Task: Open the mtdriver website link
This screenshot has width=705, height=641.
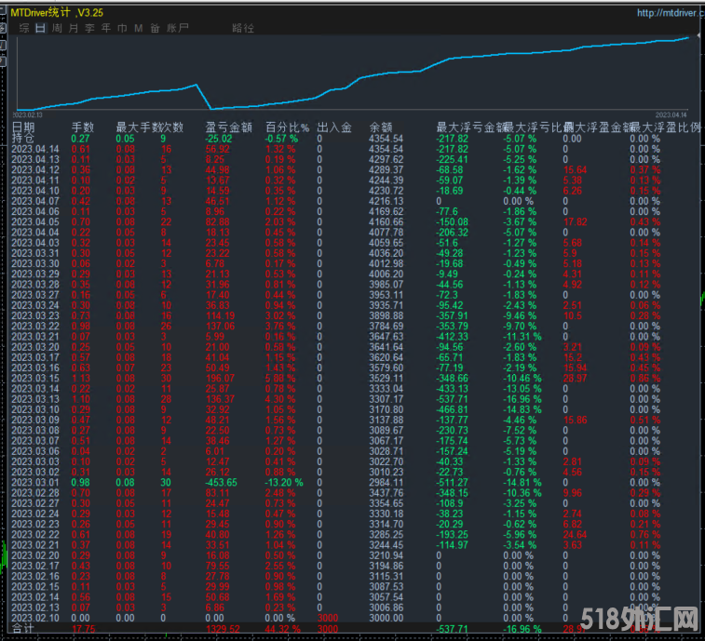Action: tap(670, 13)
